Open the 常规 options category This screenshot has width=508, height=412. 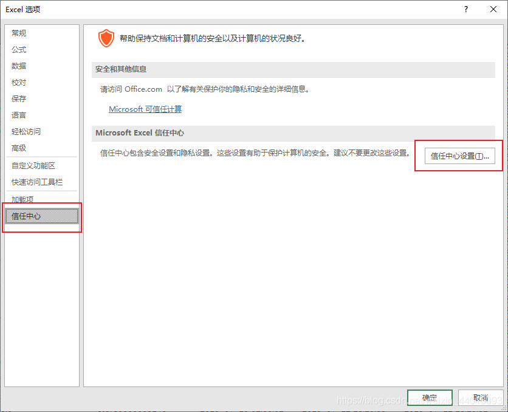(41, 33)
